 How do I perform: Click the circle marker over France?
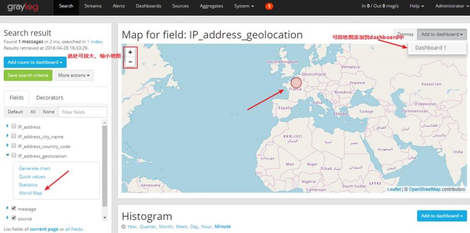(x=296, y=83)
